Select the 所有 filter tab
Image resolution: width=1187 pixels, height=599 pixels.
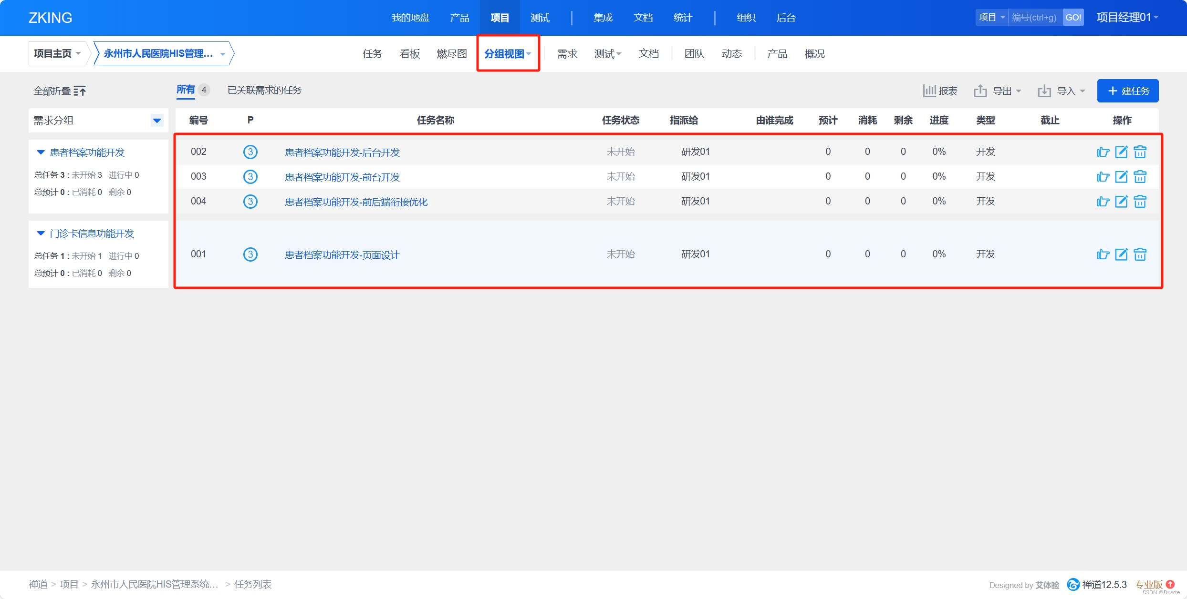pyautogui.click(x=186, y=90)
